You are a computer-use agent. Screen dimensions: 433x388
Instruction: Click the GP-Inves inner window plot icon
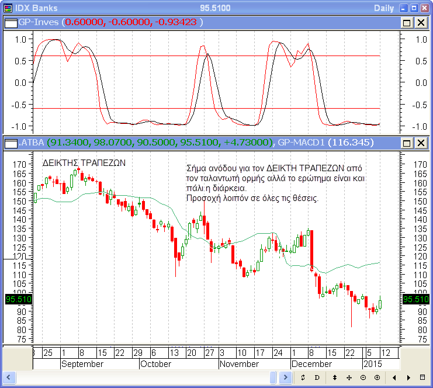tap(11, 23)
